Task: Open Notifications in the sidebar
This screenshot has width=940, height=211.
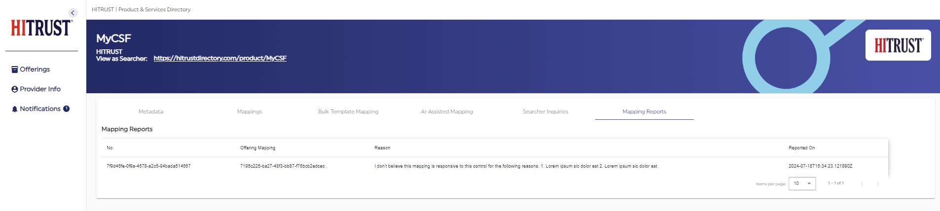Action: pyautogui.click(x=40, y=109)
